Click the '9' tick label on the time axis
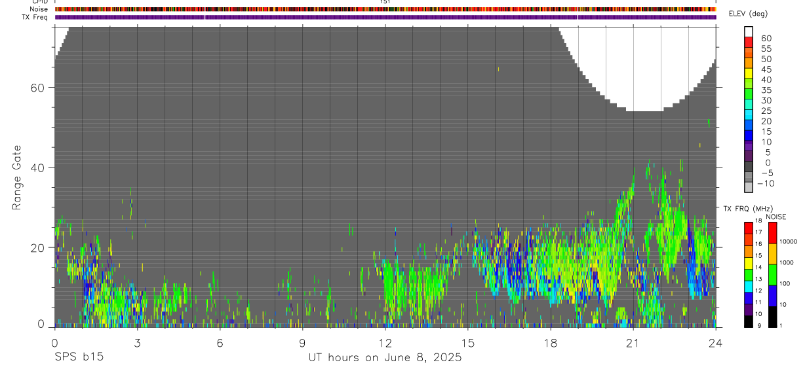 tap(302, 343)
